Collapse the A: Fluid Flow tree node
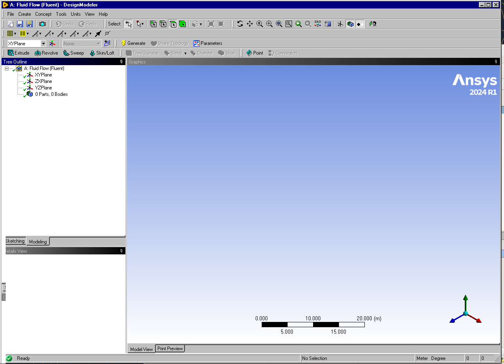The height and width of the screenshot is (364, 504). click(7, 69)
